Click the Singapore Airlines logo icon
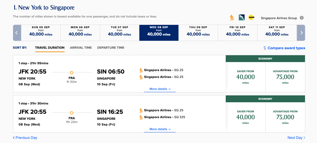 tap(232, 17)
